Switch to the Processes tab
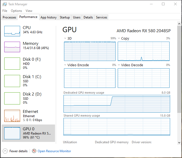The width and height of the screenshot is (182, 158). [9, 17]
